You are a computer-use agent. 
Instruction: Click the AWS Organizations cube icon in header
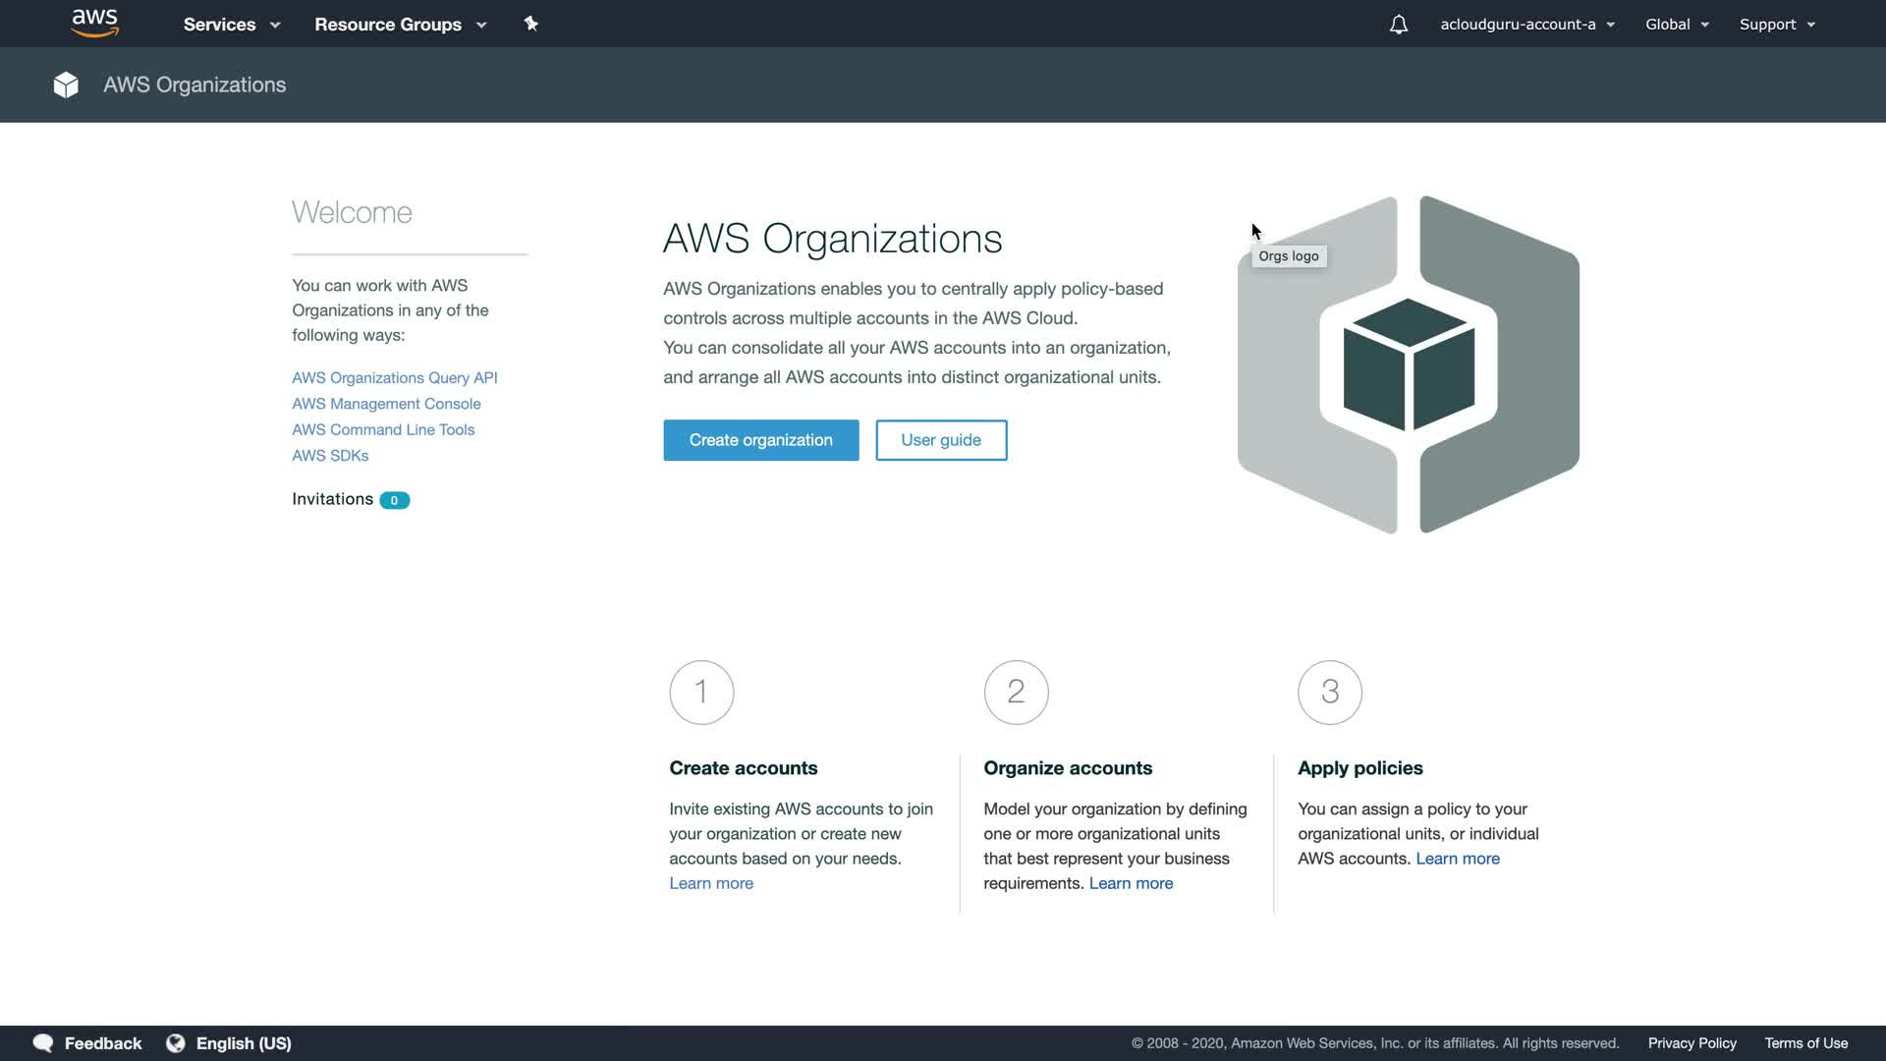[x=66, y=85]
